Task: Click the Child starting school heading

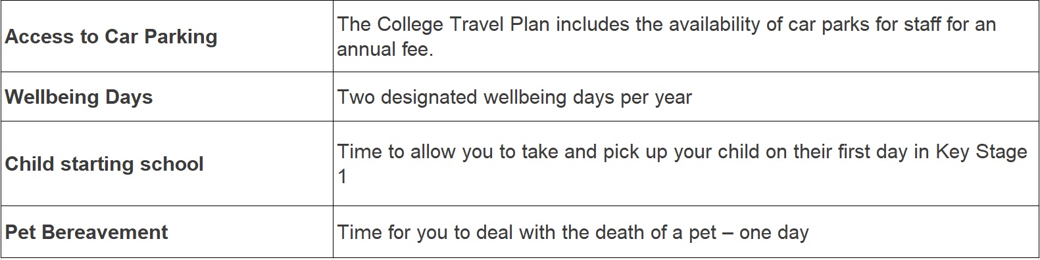Action: pos(104,163)
